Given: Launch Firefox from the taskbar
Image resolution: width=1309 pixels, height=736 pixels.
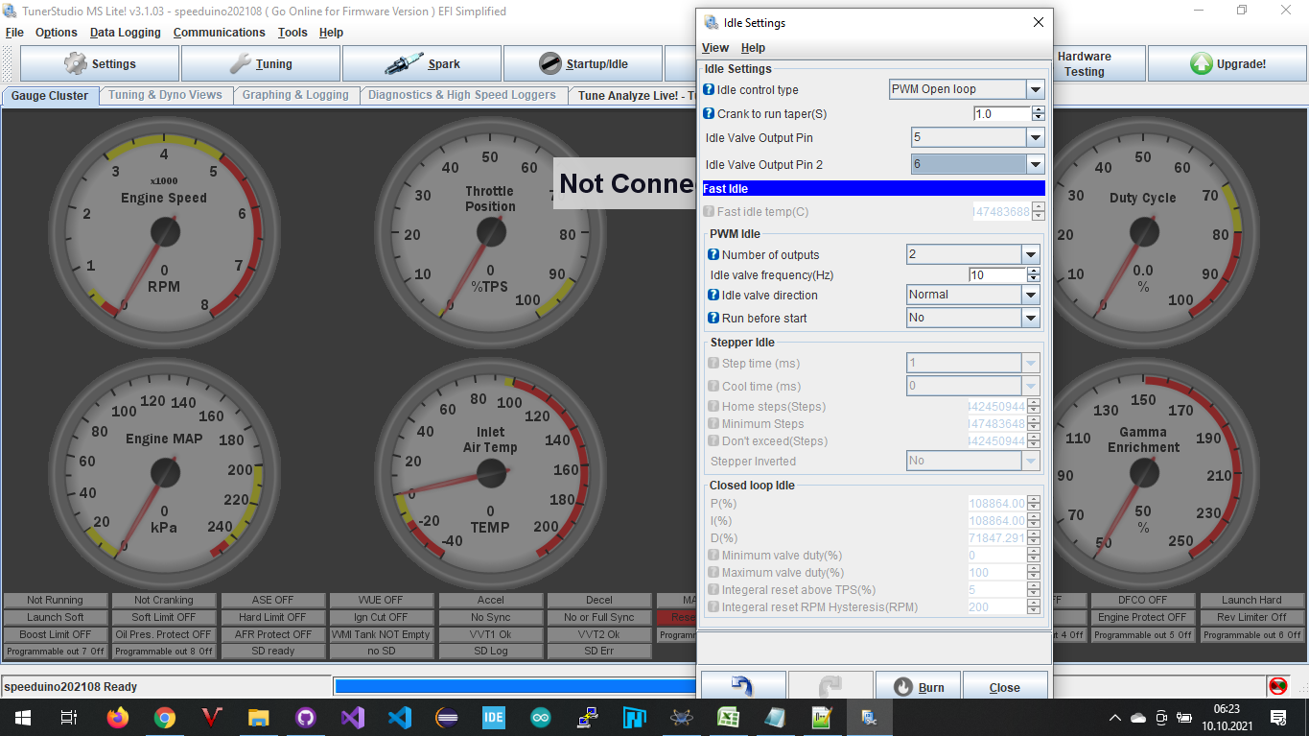Looking at the screenshot, I should point(119,717).
